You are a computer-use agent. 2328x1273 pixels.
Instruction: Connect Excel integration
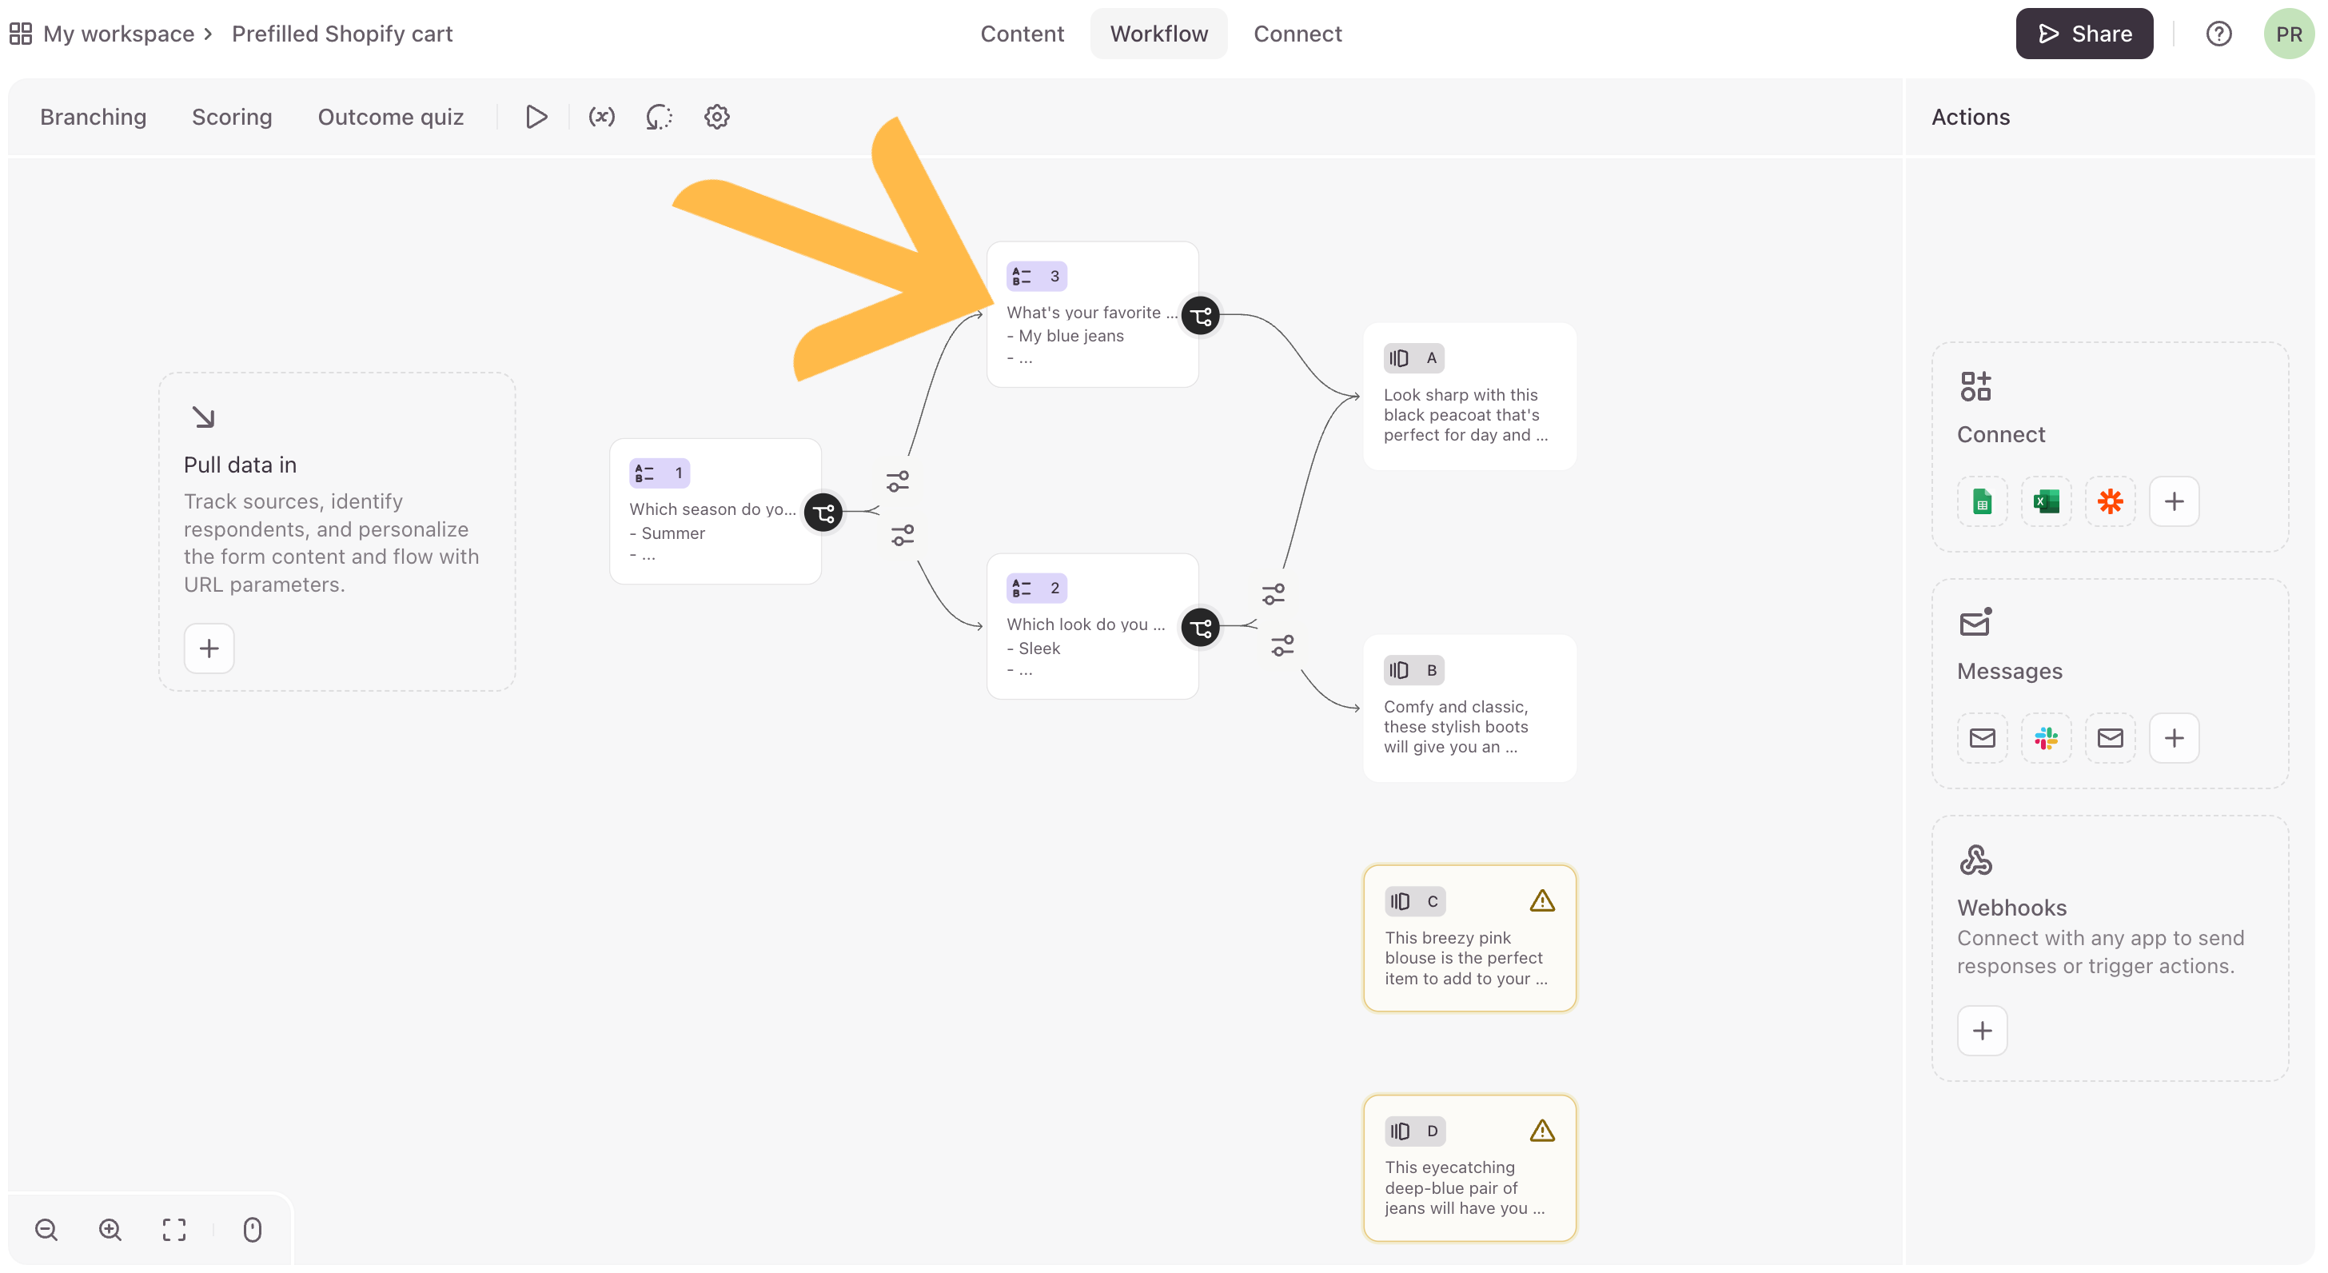[2046, 502]
